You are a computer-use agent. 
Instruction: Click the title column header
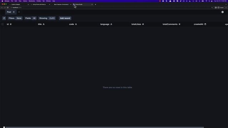[41, 24]
